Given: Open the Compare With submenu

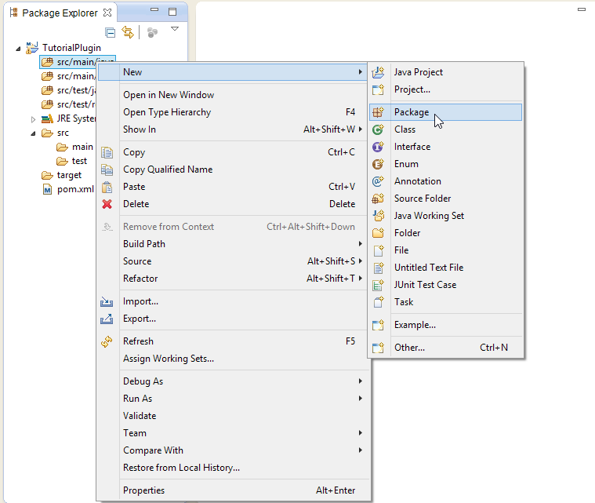Looking at the screenshot, I should click(x=232, y=450).
